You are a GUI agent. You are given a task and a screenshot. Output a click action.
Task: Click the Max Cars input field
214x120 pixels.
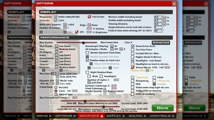(53, 73)
